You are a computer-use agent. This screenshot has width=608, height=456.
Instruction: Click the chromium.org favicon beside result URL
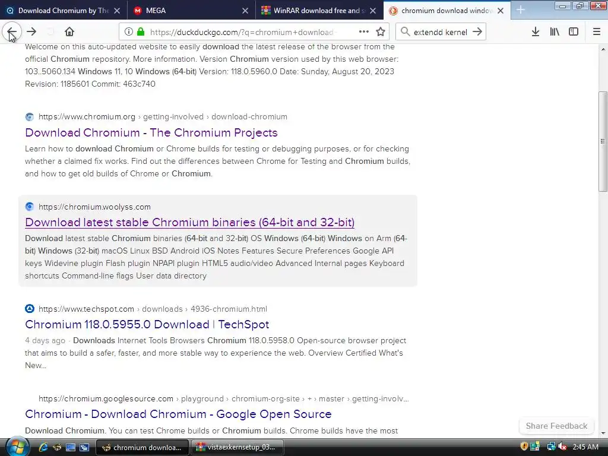point(30,117)
